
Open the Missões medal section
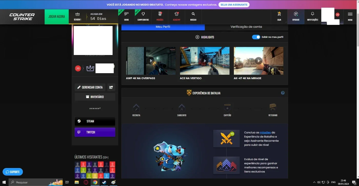click(160, 16)
